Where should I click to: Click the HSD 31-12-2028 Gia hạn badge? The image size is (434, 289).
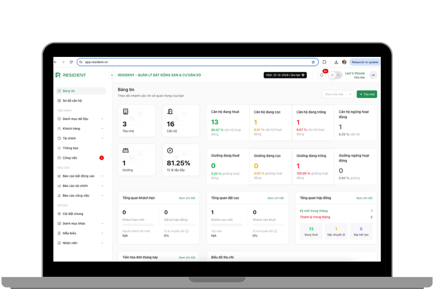[285, 75]
